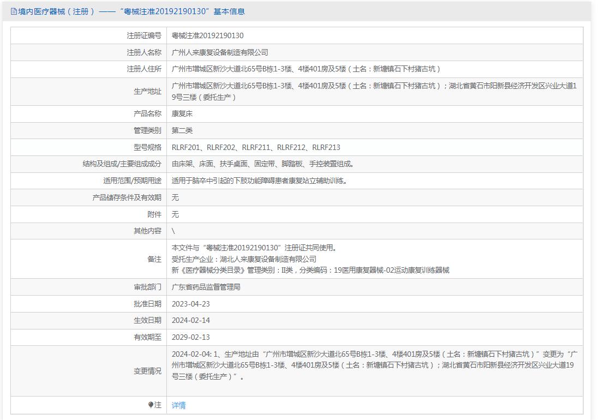606x420 pixels.
Task: Click the date 2023-04-23
Action: tap(190, 304)
